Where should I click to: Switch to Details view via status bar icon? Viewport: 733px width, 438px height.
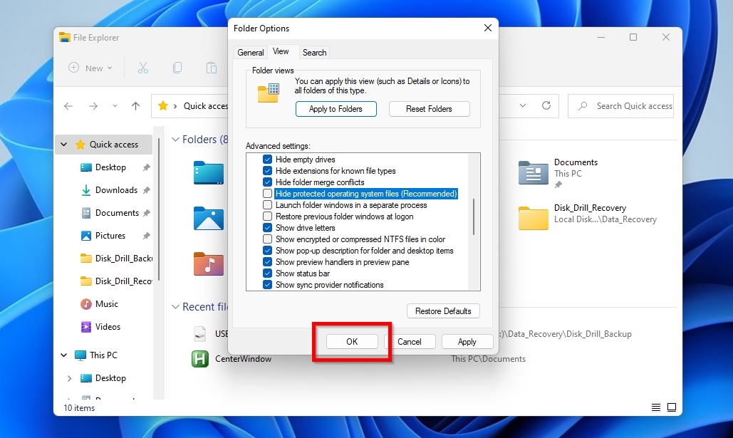click(655, 407)
